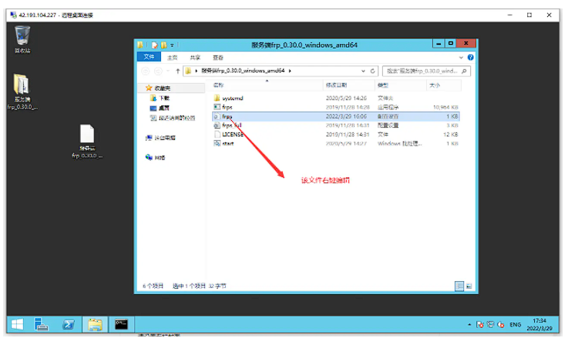The width and height of the screenshot is (568, 338).
Task: Open quick access toolbar customize dropdown
Action: [172, 45]
